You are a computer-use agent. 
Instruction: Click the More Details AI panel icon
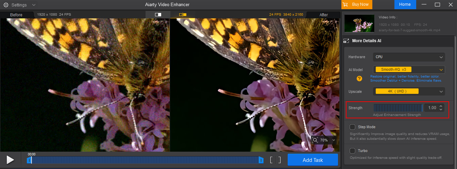point(346,41)
